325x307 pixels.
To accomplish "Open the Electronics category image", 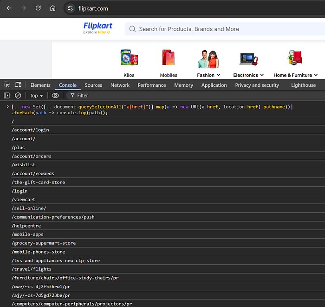I will point(248,59).
